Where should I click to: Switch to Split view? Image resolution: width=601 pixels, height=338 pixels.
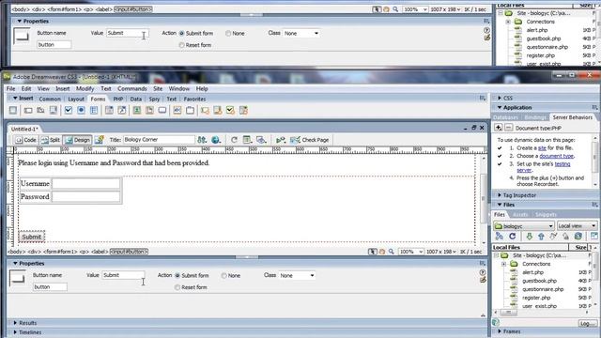pyautogui.click(x=50, y=140)
